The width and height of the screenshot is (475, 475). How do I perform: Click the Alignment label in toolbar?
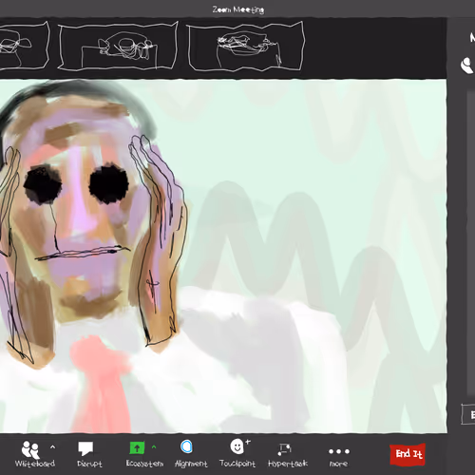[x=191, y=464]
